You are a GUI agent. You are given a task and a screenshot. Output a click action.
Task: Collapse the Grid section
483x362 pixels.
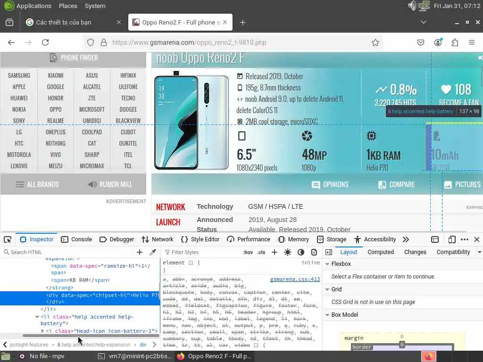point(327,289)
